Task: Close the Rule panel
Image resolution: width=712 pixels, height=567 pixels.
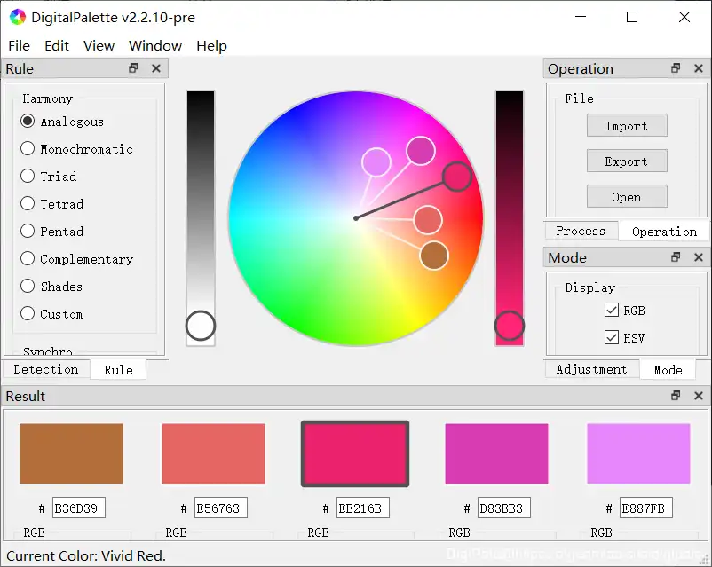Action: point(156,68)
